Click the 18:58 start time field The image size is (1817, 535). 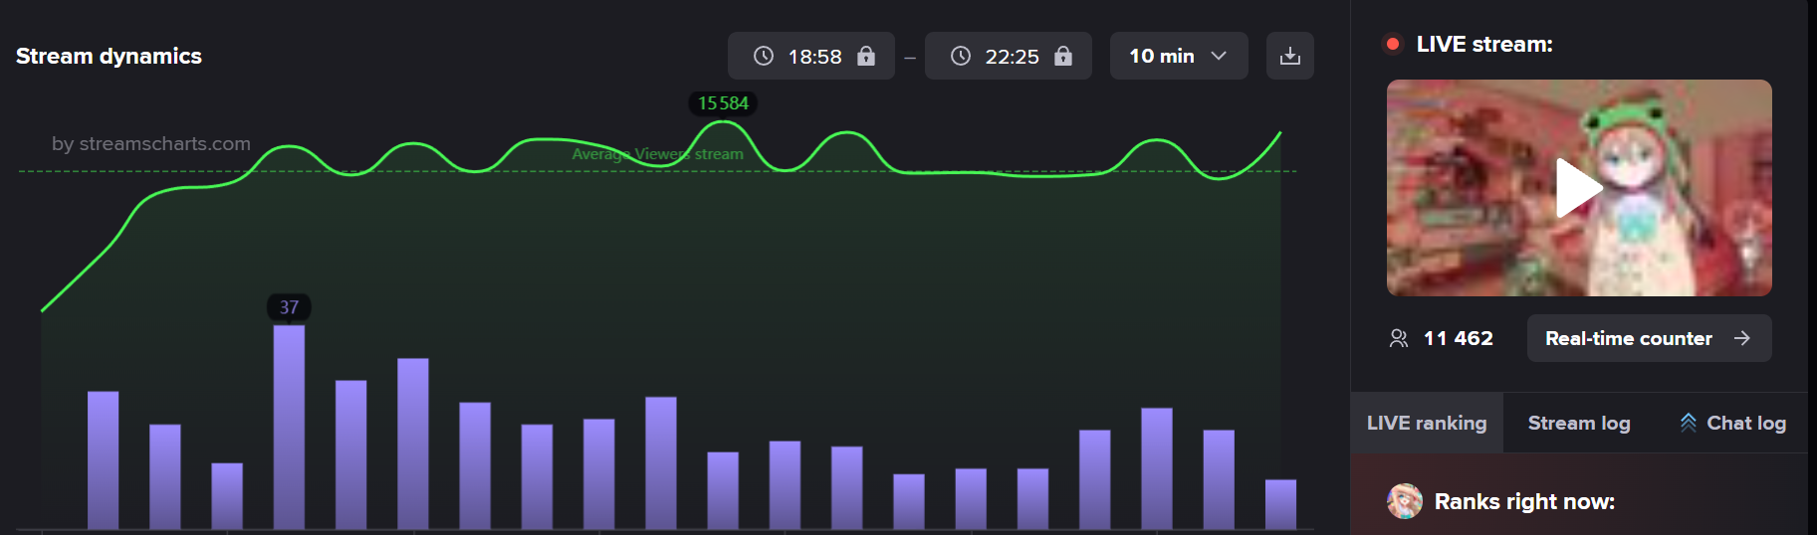[x=811, y=56]
